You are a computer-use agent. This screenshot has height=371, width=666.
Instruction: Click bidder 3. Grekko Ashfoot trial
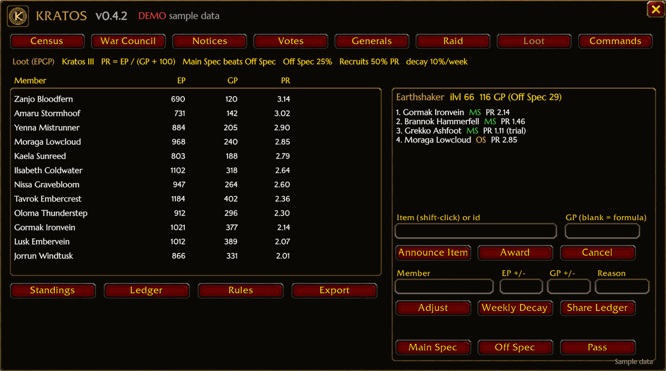pyautogui.click(x=461, y=131)
